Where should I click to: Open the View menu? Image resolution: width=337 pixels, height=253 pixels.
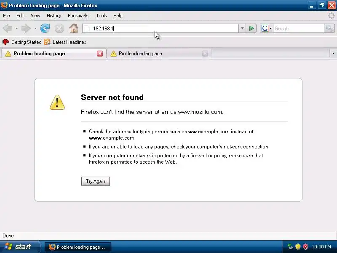pyautogui.click(x=35, y=16)
